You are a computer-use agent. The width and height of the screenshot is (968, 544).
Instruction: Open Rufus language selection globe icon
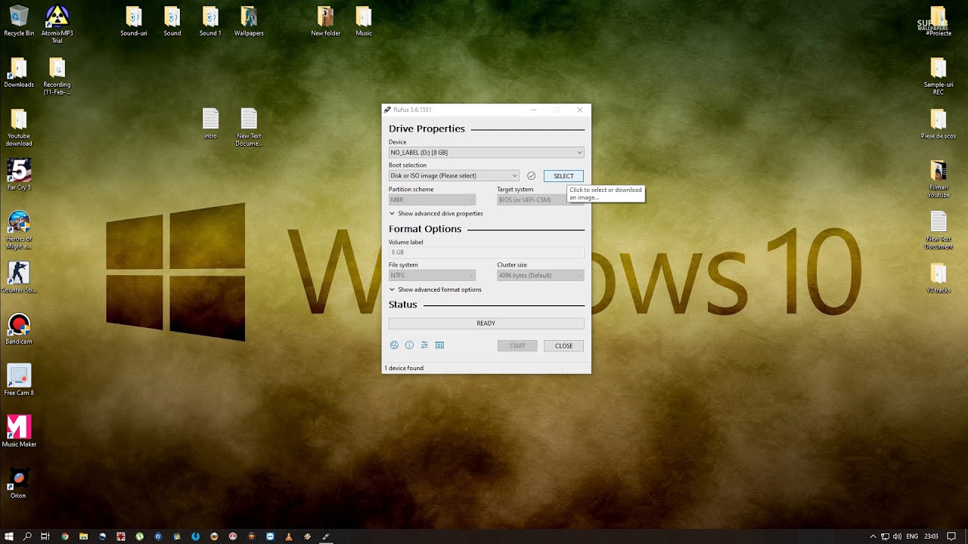(x=394, y=345)
